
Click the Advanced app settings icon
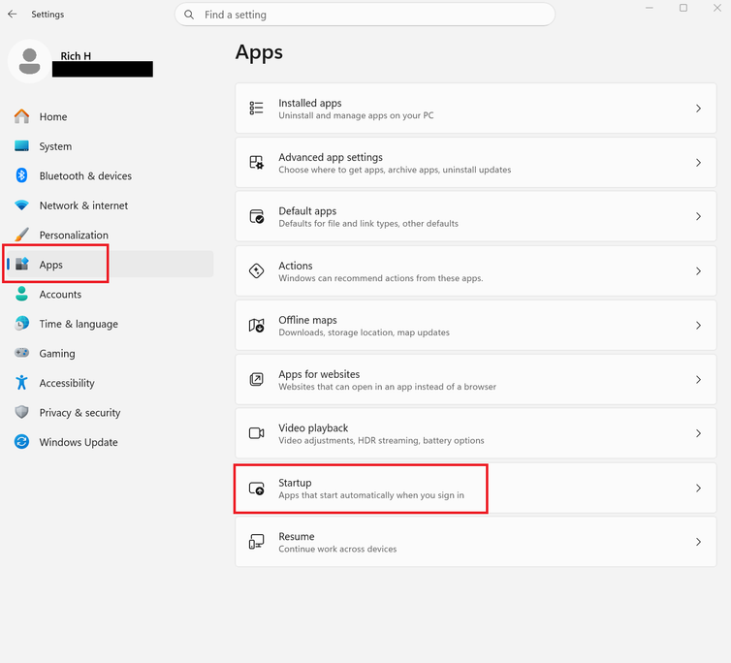[256, 162]
